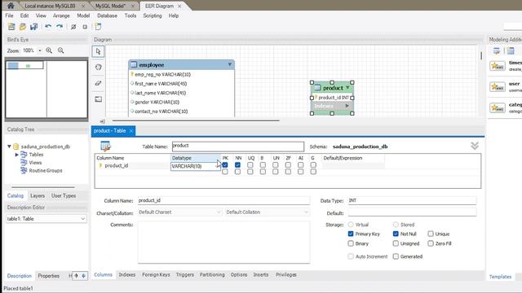
Task: Expand the Tables tree node
Action: click(x=16, y=155)
